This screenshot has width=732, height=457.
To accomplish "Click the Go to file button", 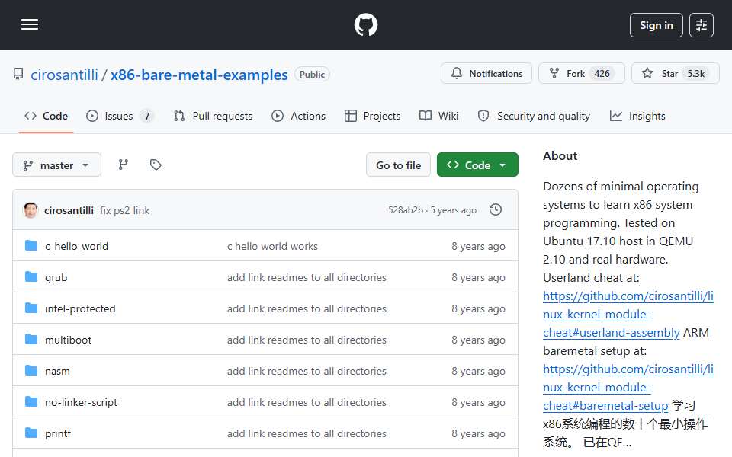I will pos(398,165).
